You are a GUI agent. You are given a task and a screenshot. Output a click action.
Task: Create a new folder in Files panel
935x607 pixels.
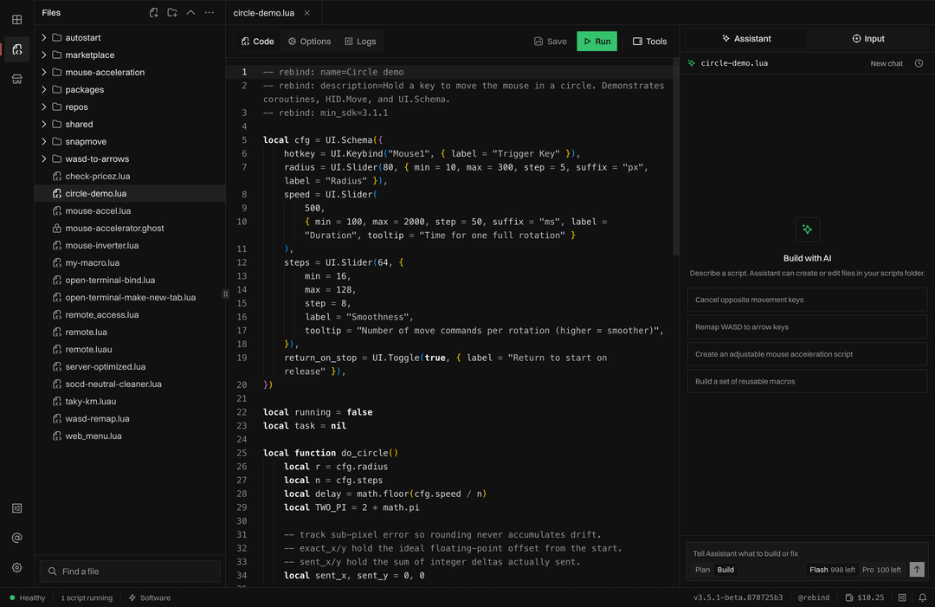(172, 12)
